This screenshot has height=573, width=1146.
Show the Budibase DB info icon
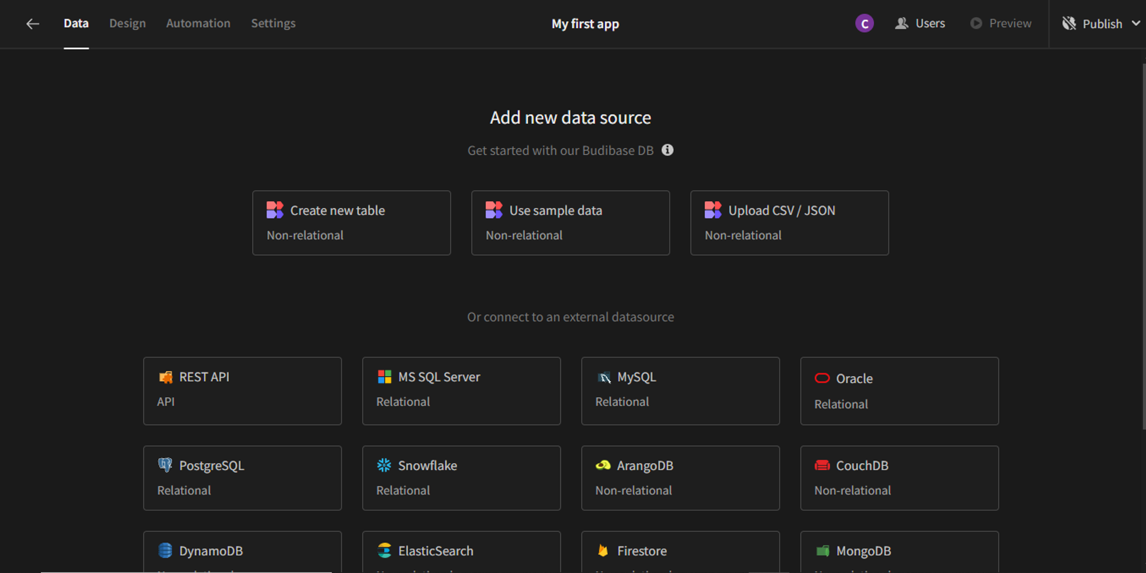click(x=668, y=150)
